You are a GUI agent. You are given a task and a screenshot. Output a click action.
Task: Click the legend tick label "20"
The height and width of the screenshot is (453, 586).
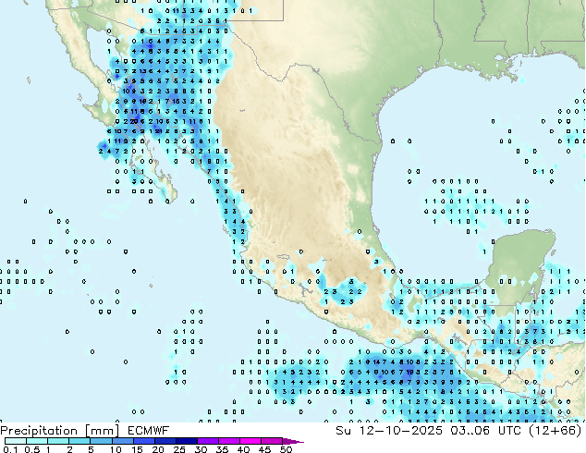click(x=158, y=449)
